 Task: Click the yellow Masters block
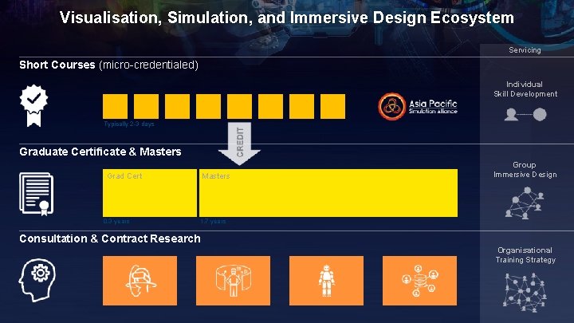(x=328, y=193)
